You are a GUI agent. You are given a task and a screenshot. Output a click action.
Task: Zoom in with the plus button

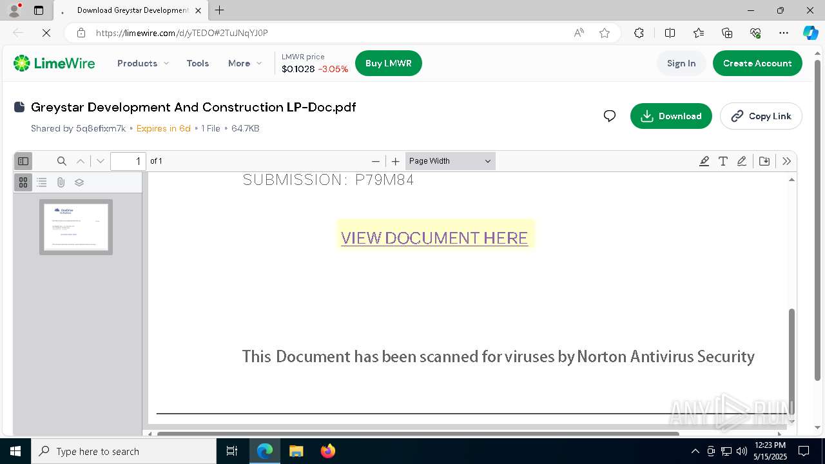[396, 161]
